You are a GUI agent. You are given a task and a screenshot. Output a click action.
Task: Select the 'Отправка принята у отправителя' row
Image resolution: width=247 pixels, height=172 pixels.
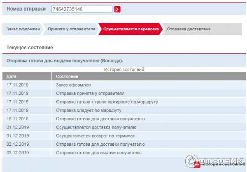(x=90, y=93)
